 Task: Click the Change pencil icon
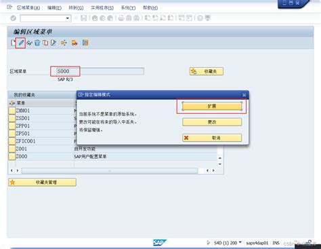click(x=21, y=43)
